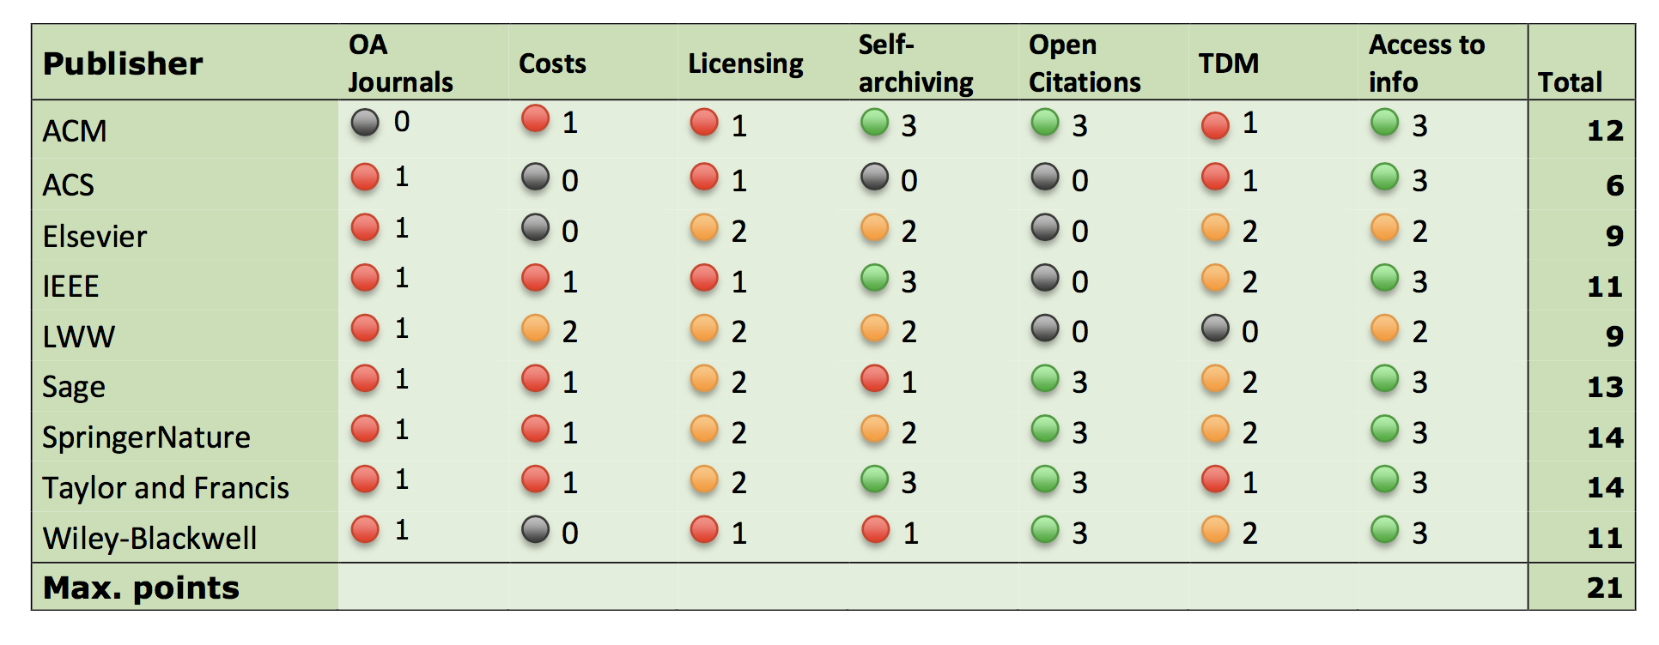Click the gray dot for Wiley-Blackwell Costs
The height and width of the screenshot is (645, 1659).
535,530
